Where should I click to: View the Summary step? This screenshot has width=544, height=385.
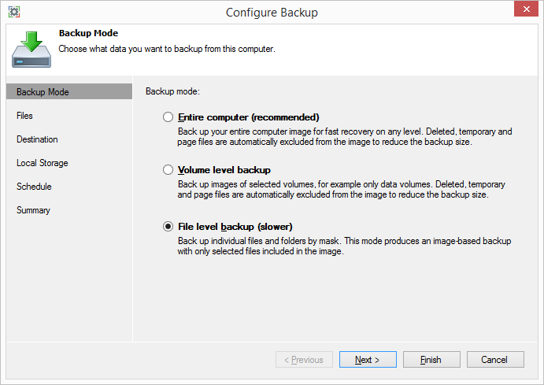point(33,210)
